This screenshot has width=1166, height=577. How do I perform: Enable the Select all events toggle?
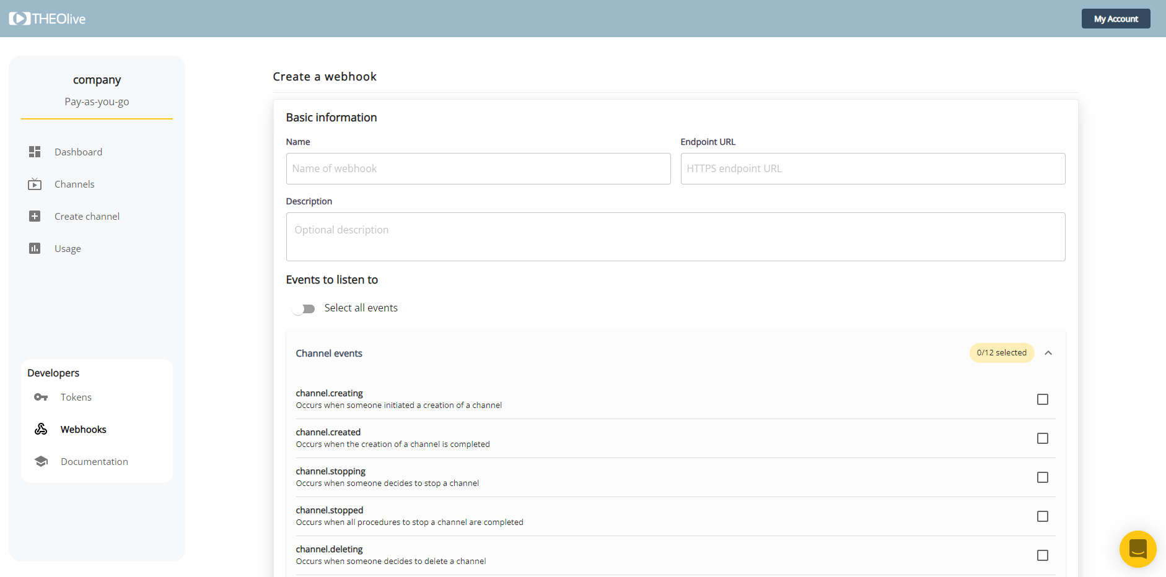pyautogui.click(x=304, y=308)
